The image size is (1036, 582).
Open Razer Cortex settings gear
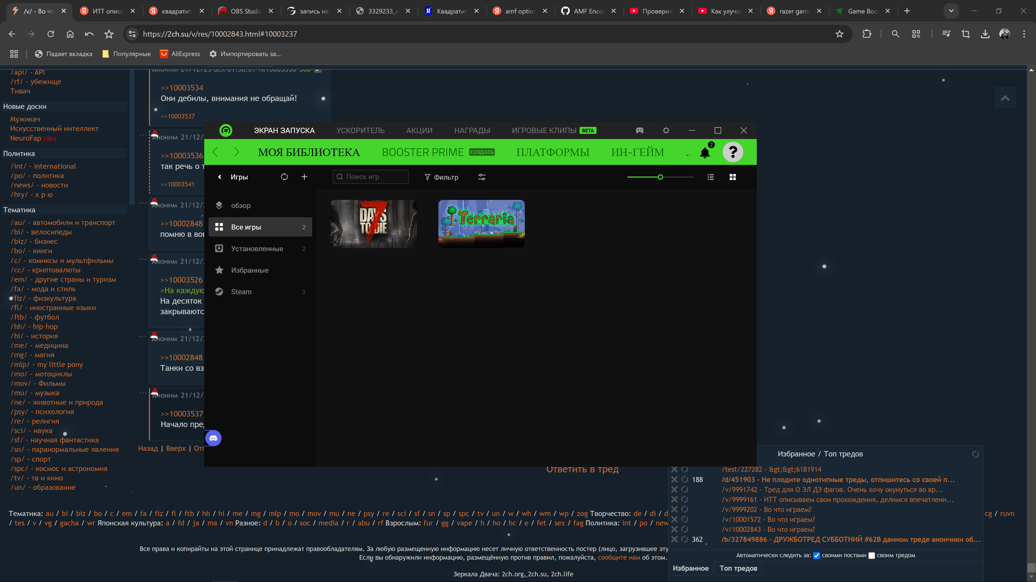tap(666, 130)
